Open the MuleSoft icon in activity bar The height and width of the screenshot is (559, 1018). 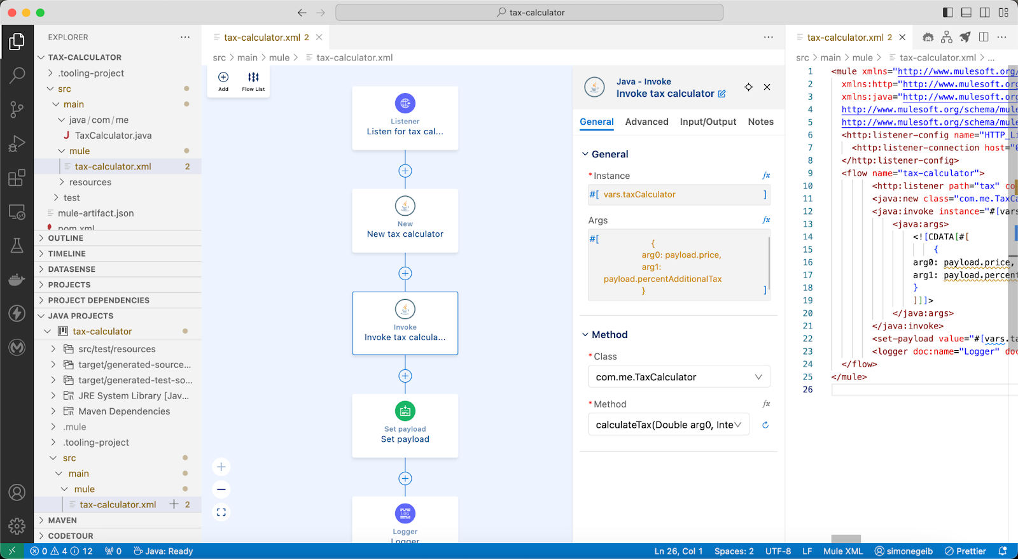pos(17,347)
